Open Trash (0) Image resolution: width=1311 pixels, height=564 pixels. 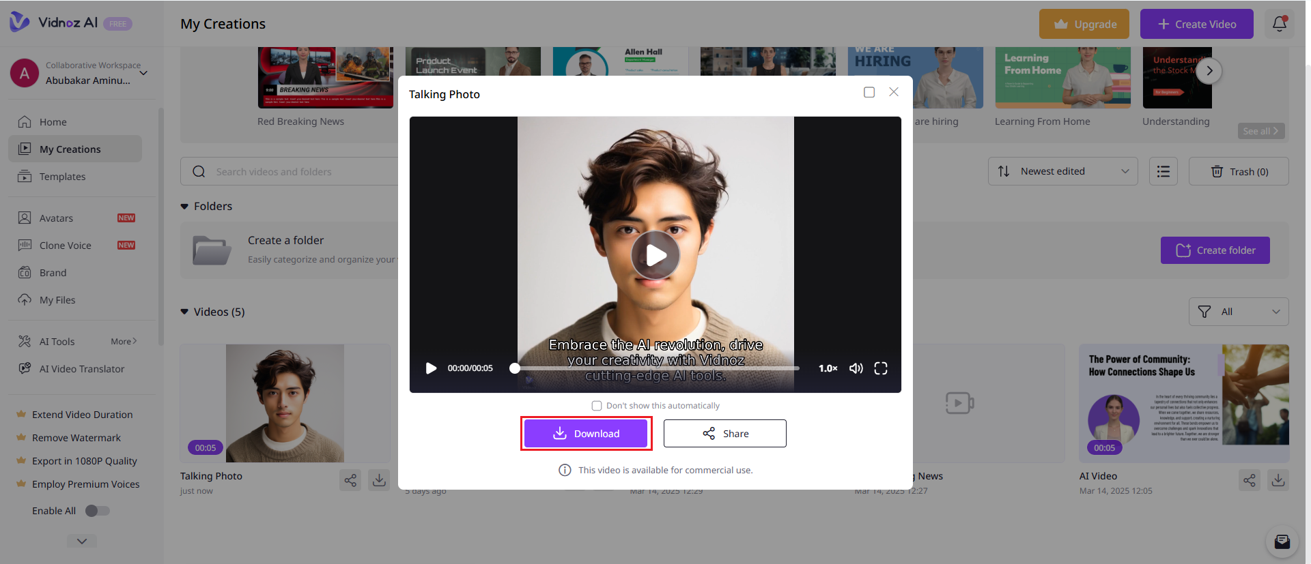[x=1239, y=171]
